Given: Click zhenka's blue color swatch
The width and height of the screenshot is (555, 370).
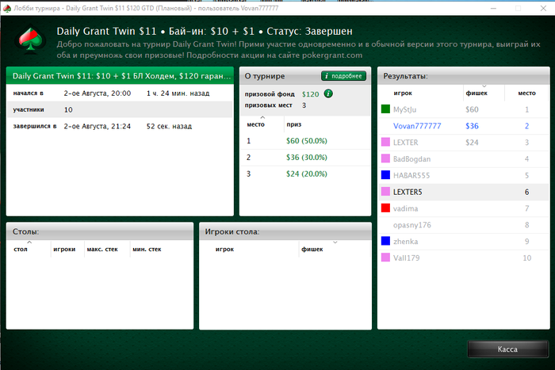Looking at the screenshot, I should click(385, 241).
